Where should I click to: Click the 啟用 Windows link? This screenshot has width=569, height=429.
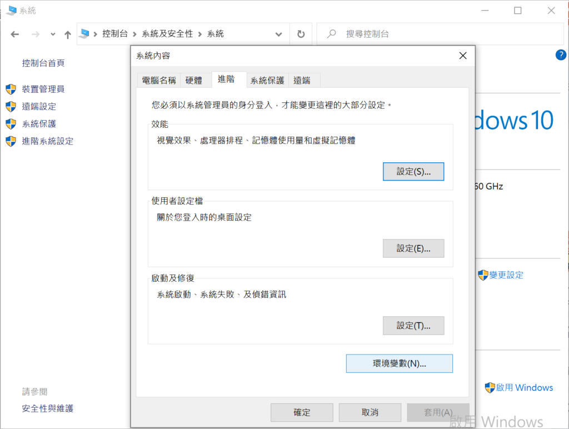point(525,388)
